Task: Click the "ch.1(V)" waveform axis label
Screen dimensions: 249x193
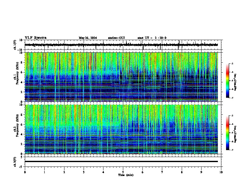Action: point(15,45)
